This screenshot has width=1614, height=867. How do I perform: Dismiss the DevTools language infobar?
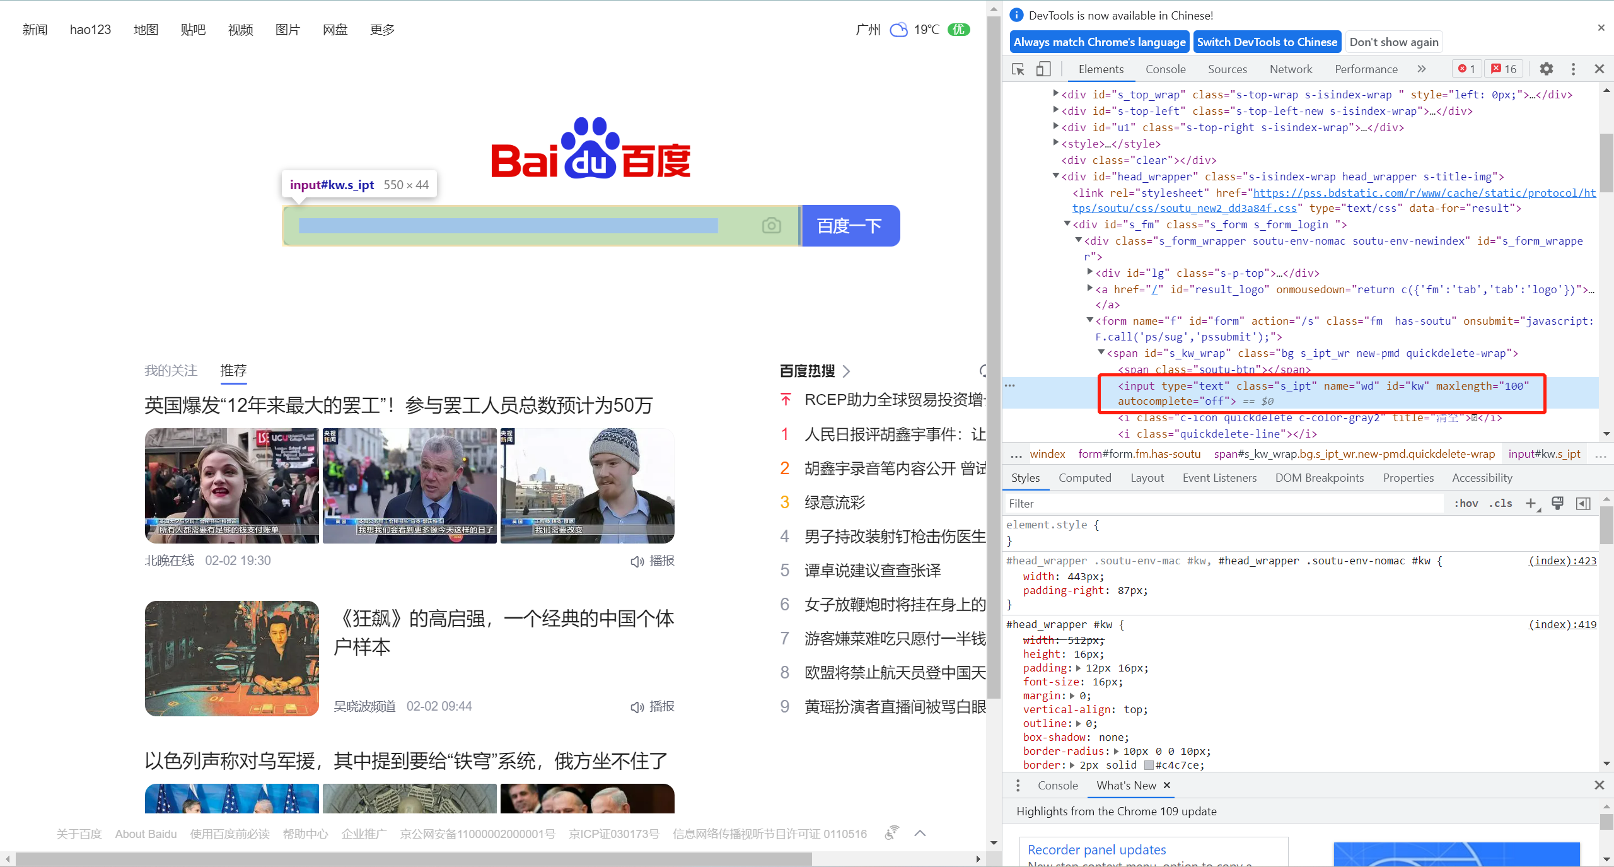pyautogui.click(x=1601, y=28)
